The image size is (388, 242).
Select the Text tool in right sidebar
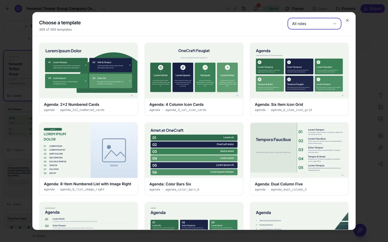[380, 95]
